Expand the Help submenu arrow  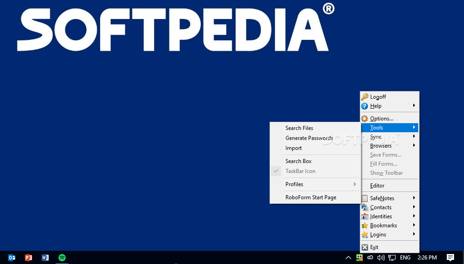[414, 106]
